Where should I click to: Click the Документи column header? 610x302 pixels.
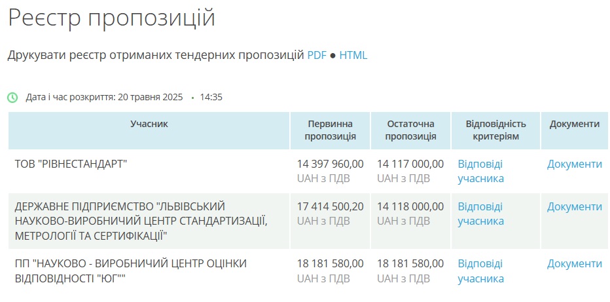[575, 124]
